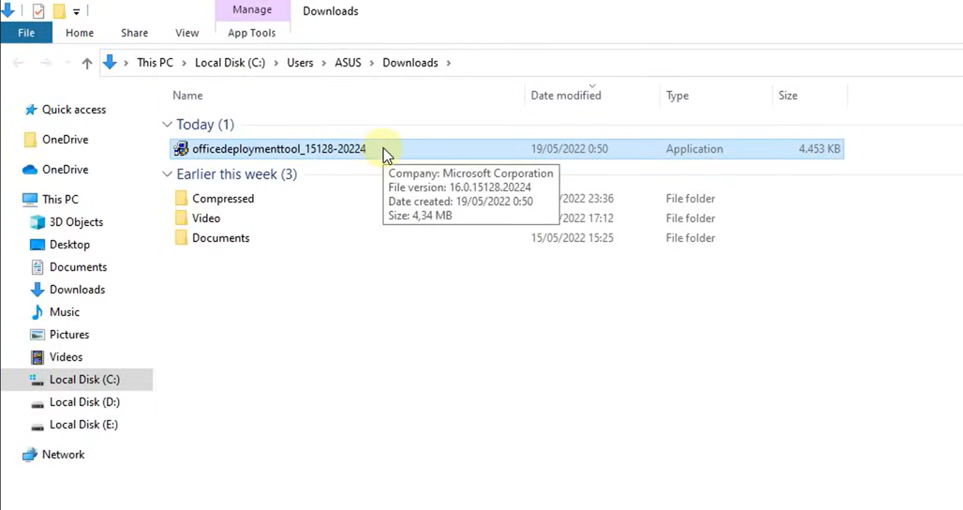This screenshot has height=510, width=963.
Task: Open the Share ribbon tab
Action: click(135, 33)
